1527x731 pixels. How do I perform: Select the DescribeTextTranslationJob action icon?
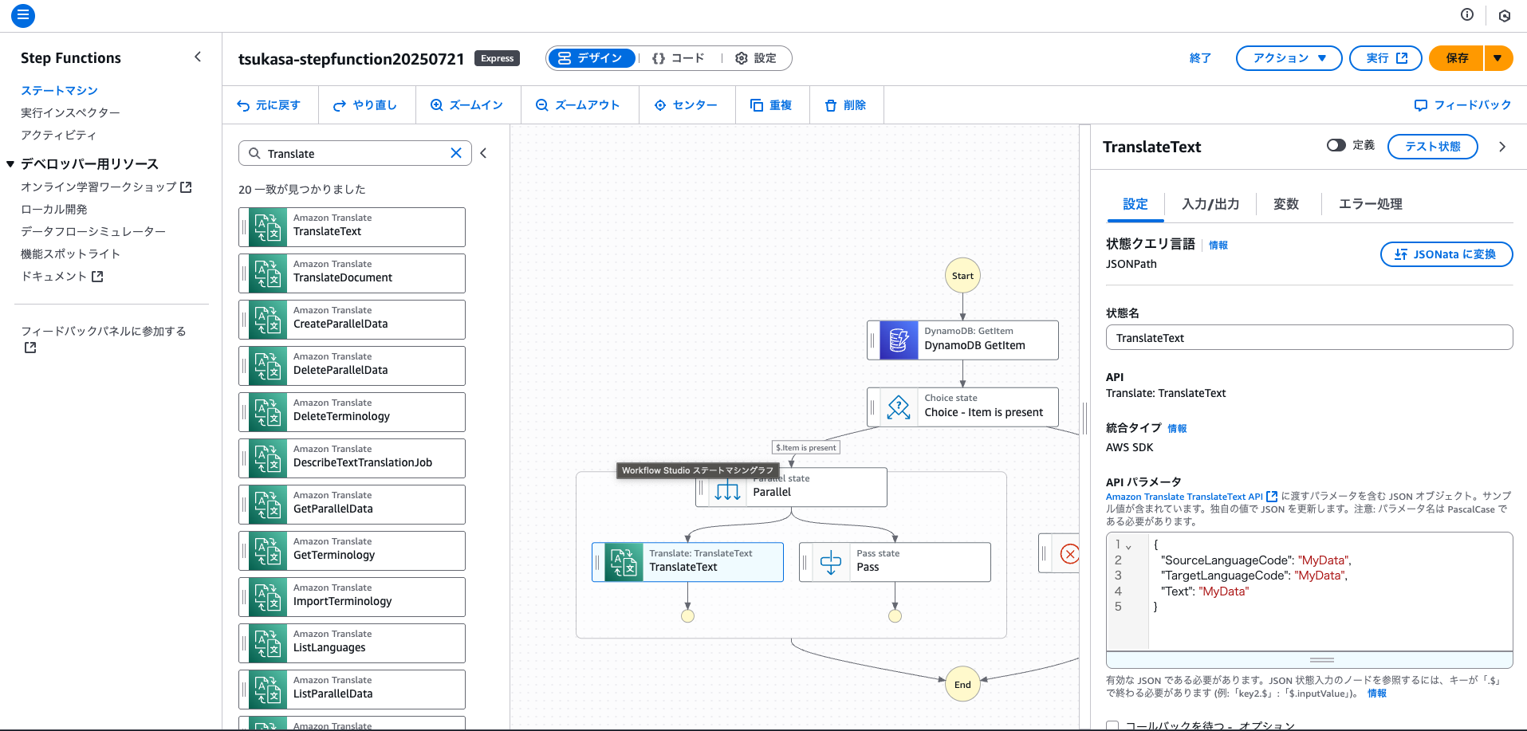coord(268,458)
